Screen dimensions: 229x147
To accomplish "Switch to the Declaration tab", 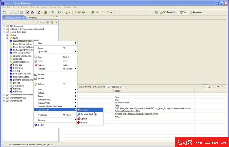I will click(x=84, y=87).
